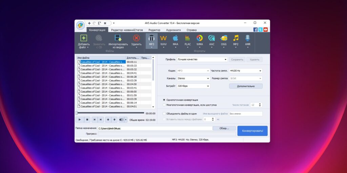The image size is (347, 173).
Task: Select the track with duration 00:06:28
Action: point(114,77)
